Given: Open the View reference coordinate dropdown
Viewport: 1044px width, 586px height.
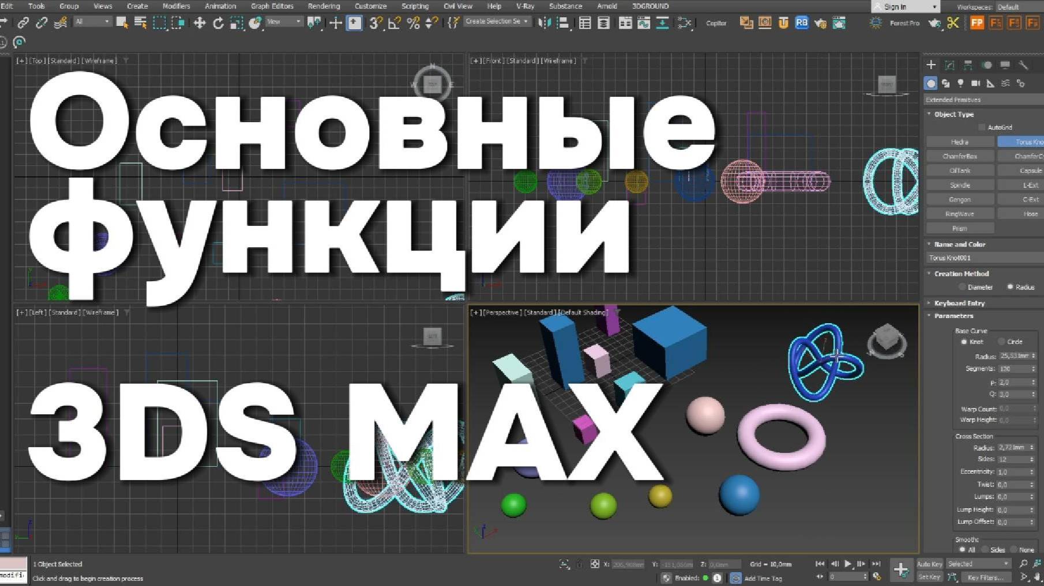Looking at the screenshot, I should click(284, 21).
